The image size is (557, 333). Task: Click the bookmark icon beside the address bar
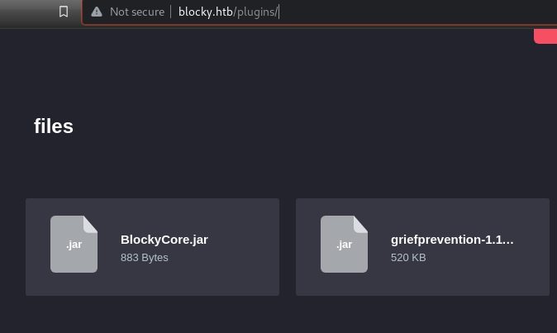point(64,12)
